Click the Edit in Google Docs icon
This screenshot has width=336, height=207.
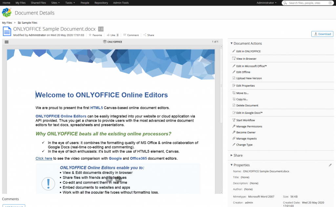tap(234, 113)
